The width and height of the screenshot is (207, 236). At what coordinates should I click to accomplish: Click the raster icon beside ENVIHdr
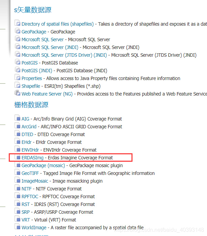coord(18,149)
